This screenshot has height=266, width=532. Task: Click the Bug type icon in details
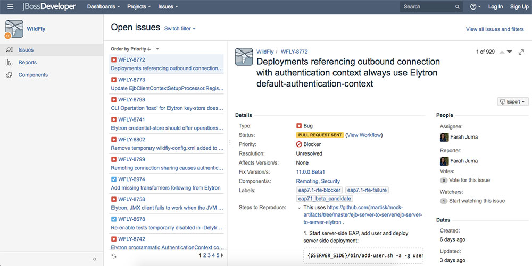point(299,126)
